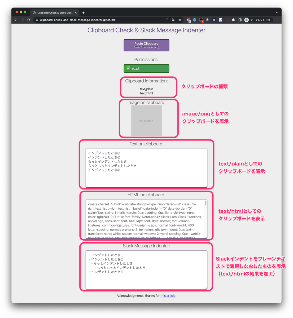293x318 pixels.
Task: Click the Text on clipboard: heading
Action: click(146, 144)
